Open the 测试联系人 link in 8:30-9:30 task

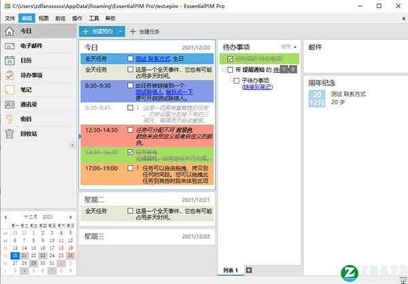tap(150, 92)
